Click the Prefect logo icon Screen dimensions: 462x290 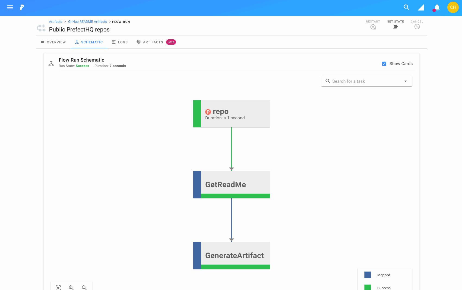(22, 7)
